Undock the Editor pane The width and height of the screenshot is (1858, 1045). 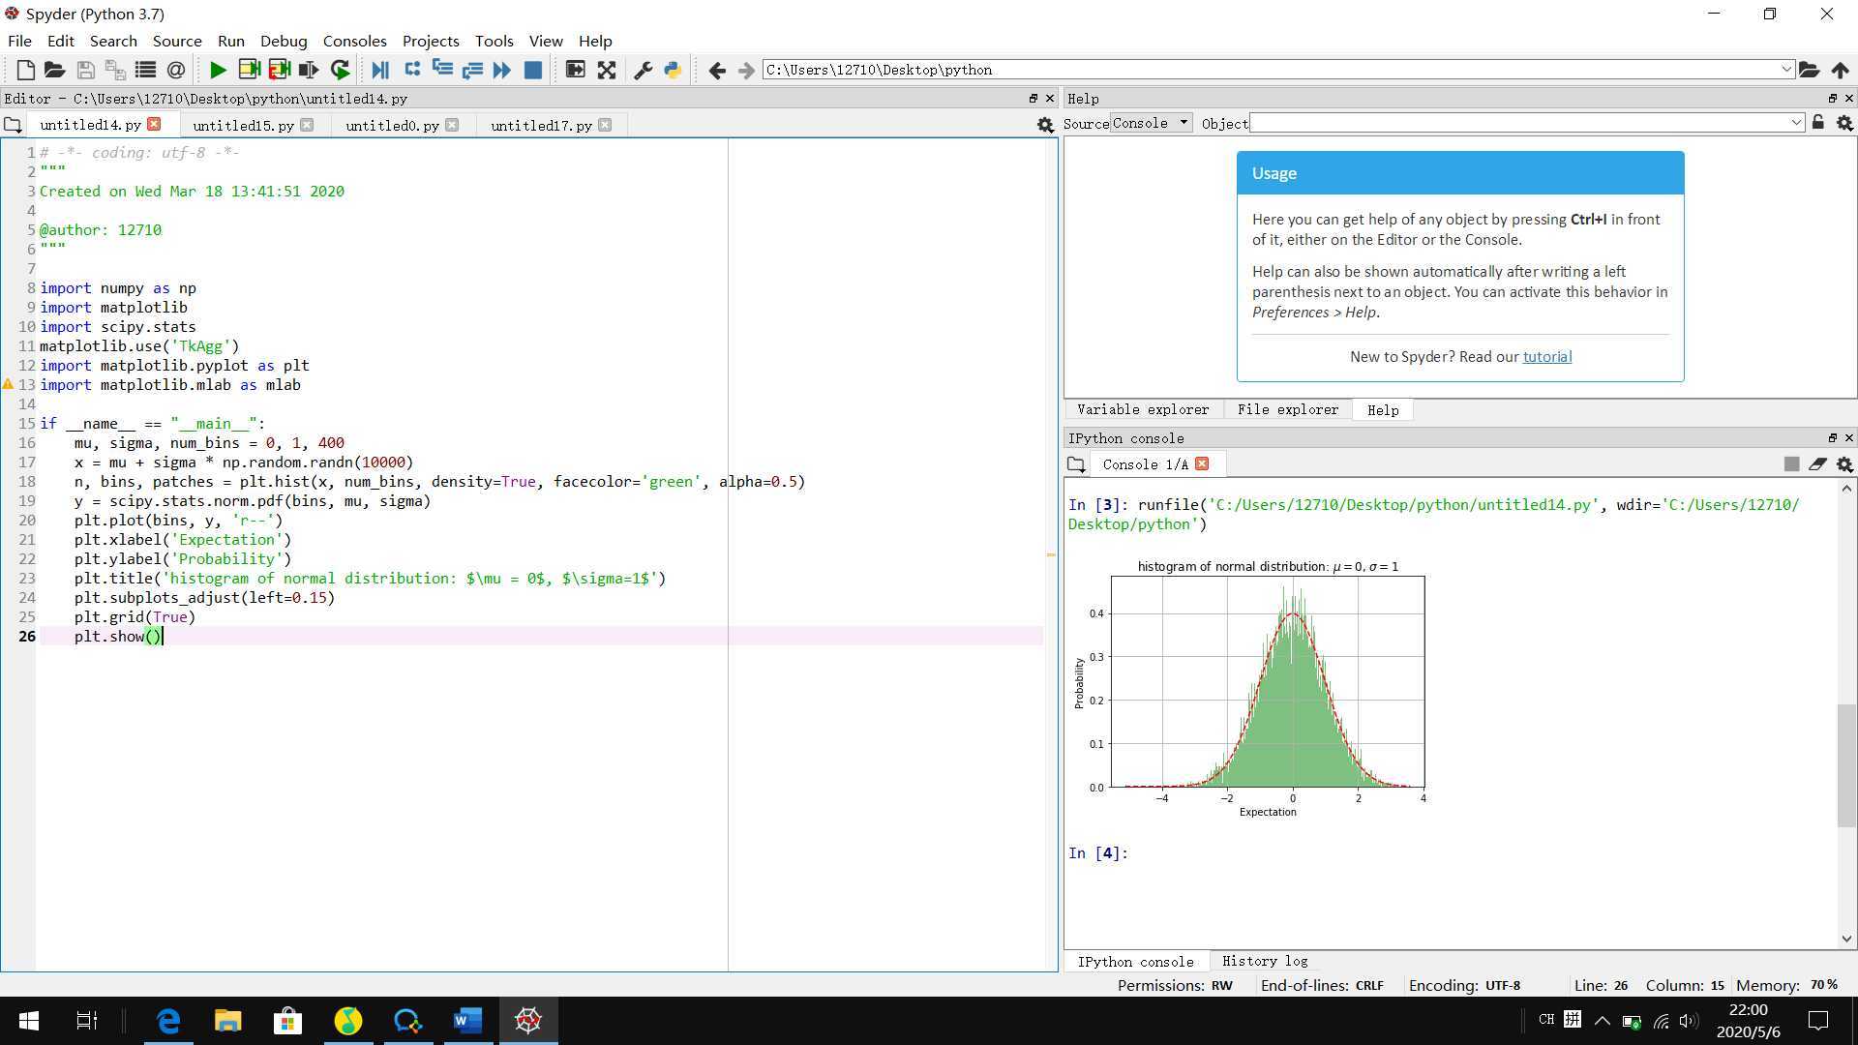pyautogui.click(x=1033, y=99)
